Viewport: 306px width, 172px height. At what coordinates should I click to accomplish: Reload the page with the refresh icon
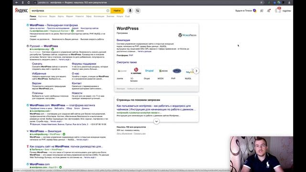(x=29, y=2)
